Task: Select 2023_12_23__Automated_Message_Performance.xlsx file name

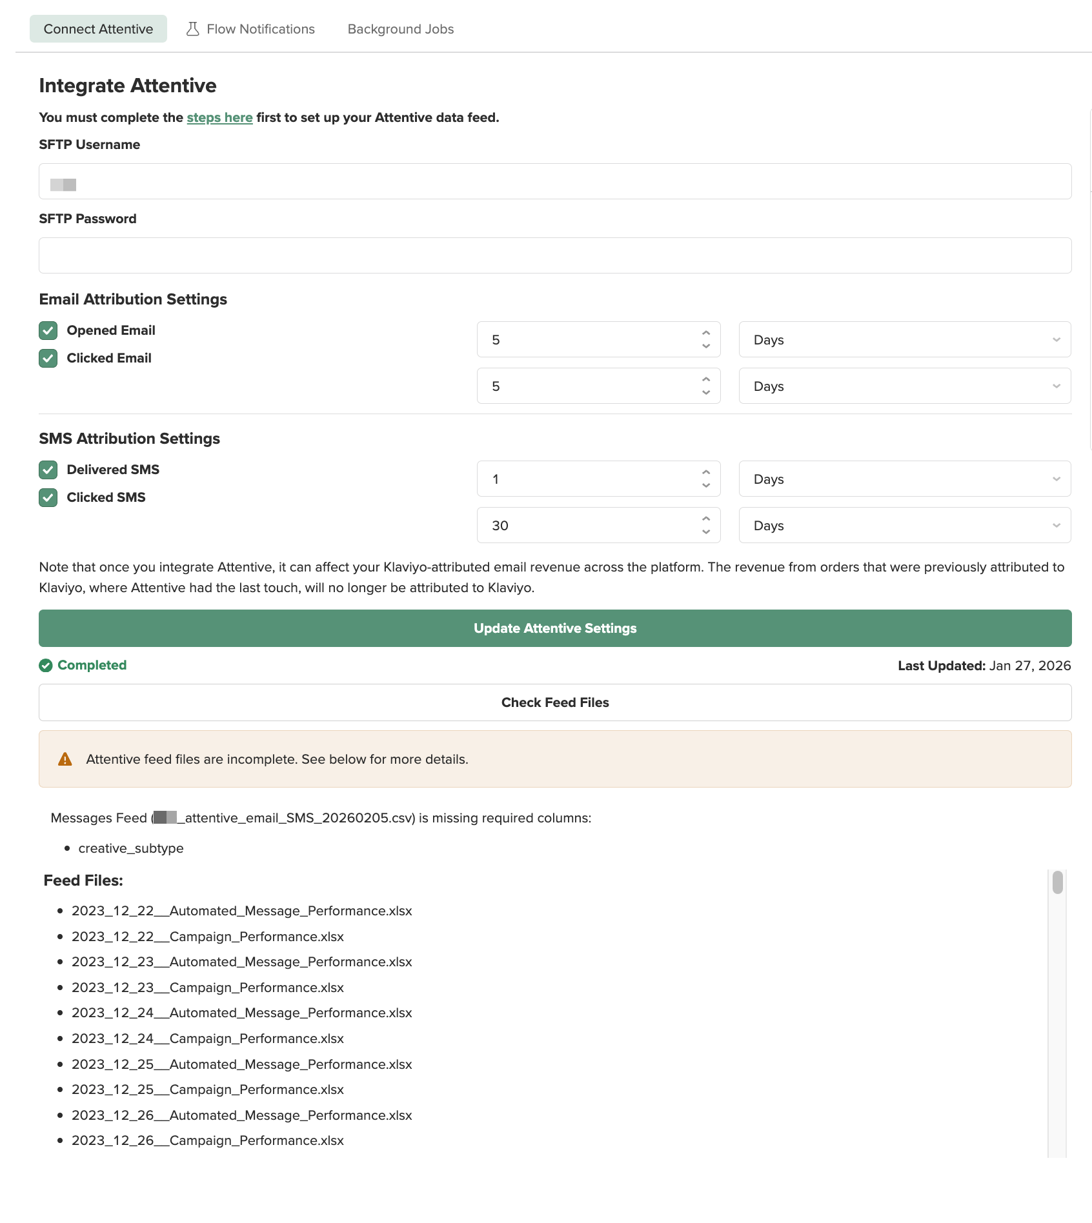Action: [x=242, y=962]
